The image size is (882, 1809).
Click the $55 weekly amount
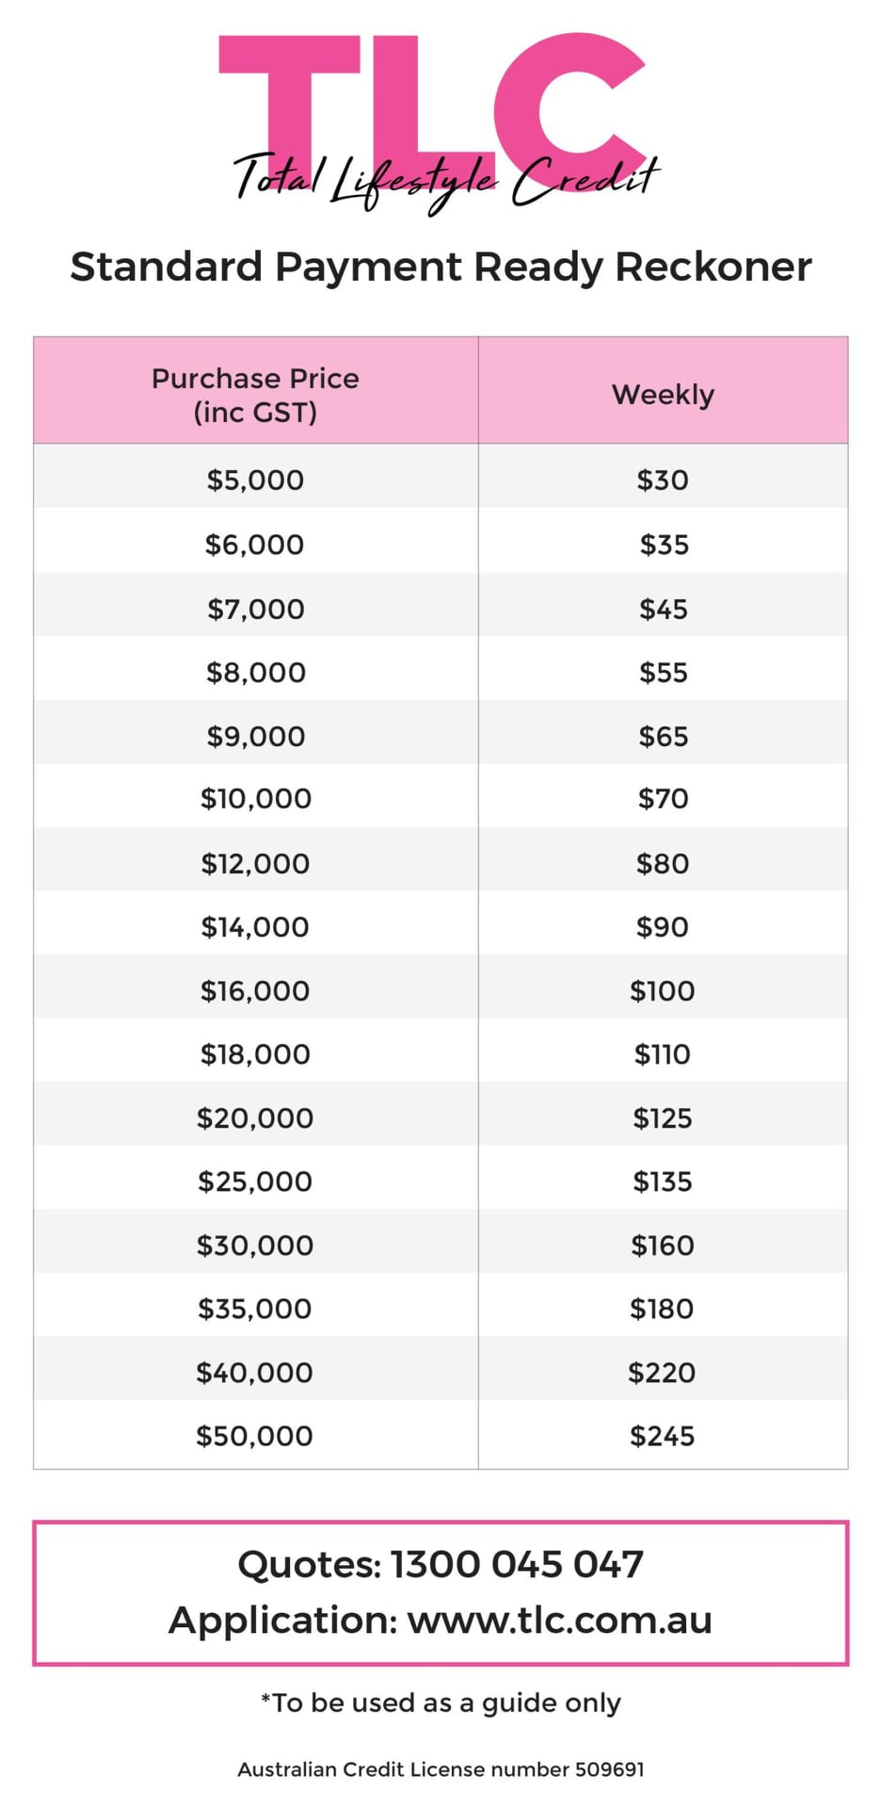(664, 672)
